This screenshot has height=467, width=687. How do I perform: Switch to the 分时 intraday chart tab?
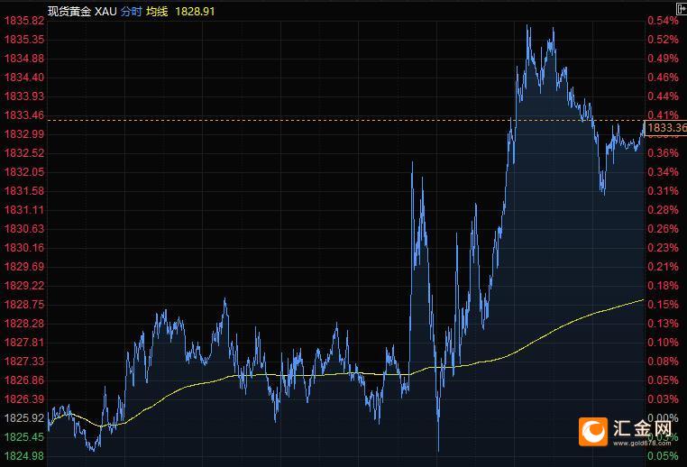click(x=132, y=12)
